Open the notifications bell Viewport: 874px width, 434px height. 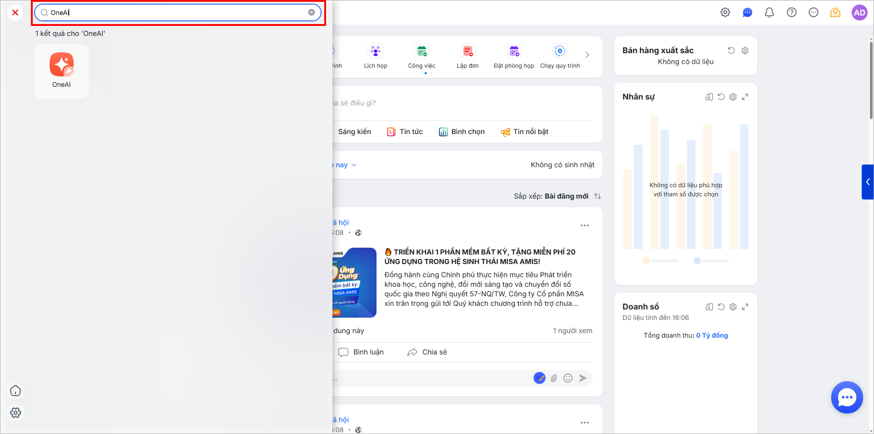point(769,13)
